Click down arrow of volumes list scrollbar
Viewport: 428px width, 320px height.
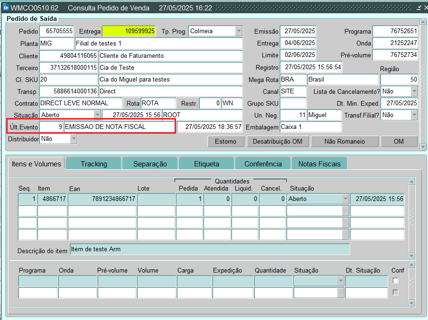click(x=411, y=303)
